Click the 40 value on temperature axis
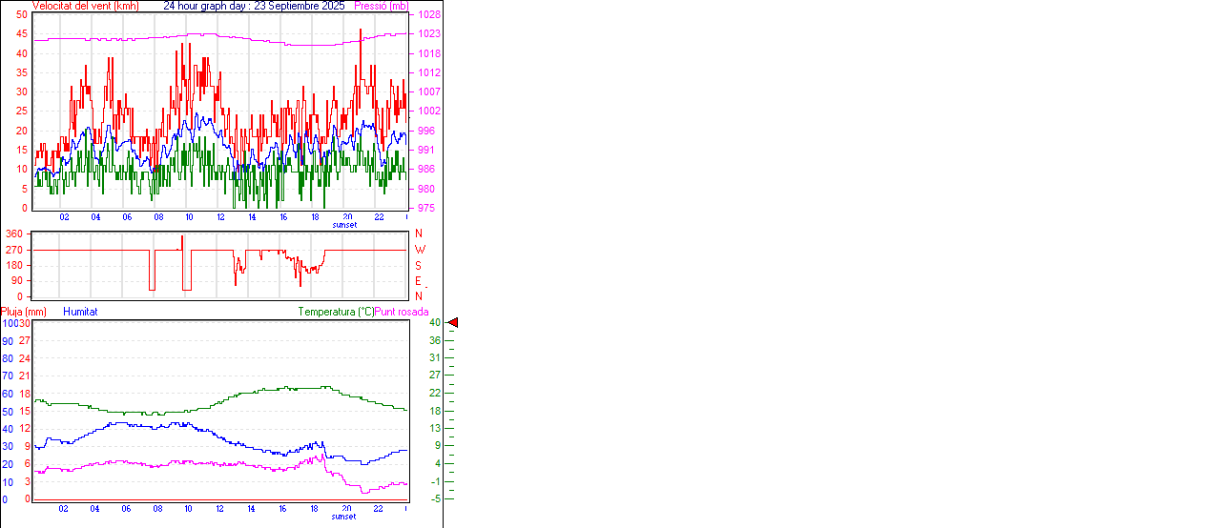The height and width of the screenshot is (528, 1221). pyautogui.click(x=434, y=323)
